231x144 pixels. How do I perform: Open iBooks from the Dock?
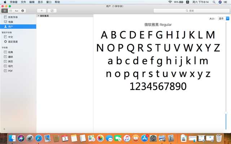(136, 138)
